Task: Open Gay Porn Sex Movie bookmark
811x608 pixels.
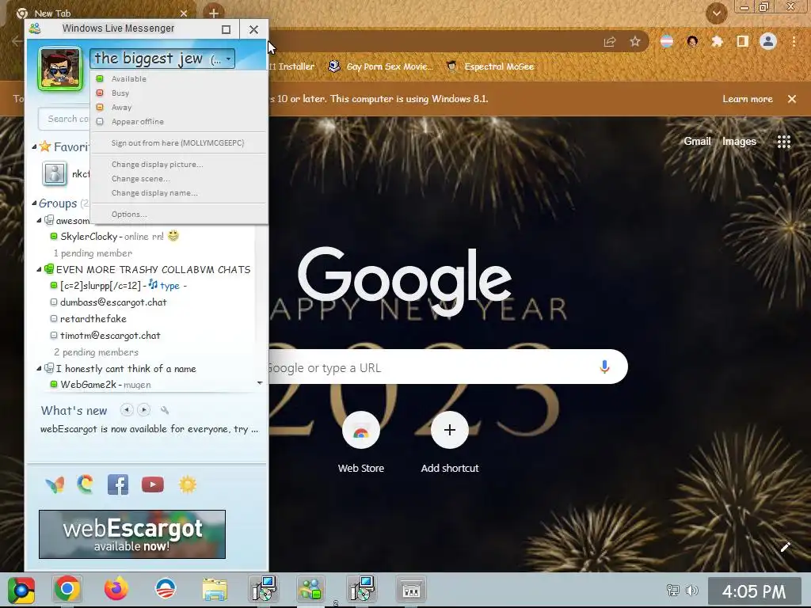Action: [381, 66]
